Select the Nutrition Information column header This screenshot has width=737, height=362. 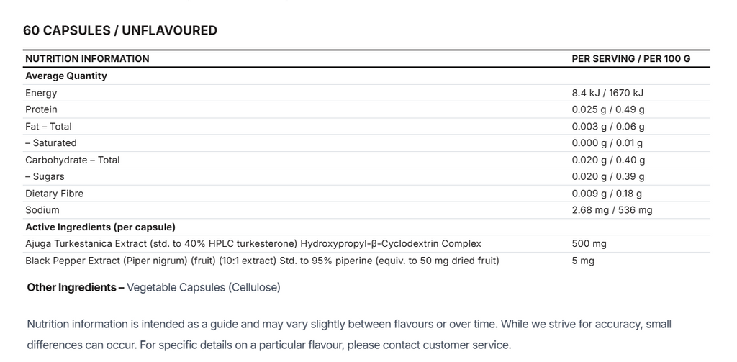click(x=87, y=59)
